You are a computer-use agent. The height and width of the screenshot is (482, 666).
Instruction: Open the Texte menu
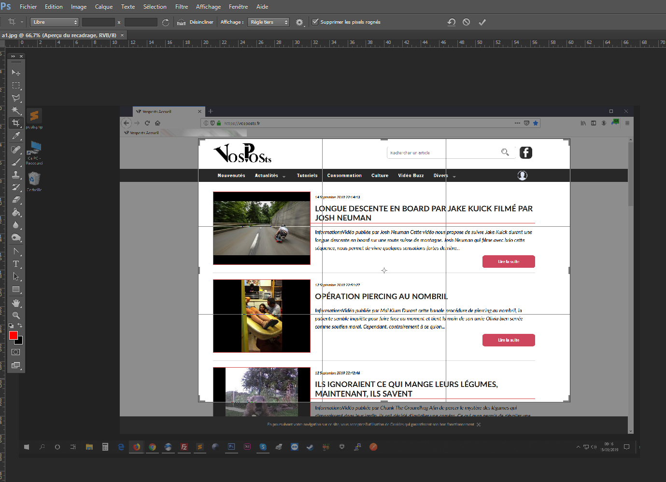point(128,7)
